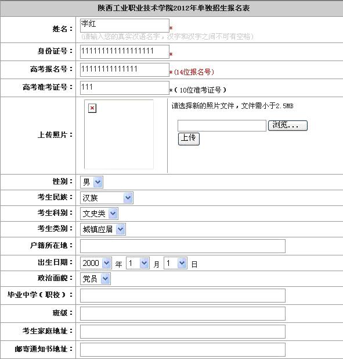Screen dimensions: 343x359
Task: Click the 上传 upload button
Action: (189, 138)
